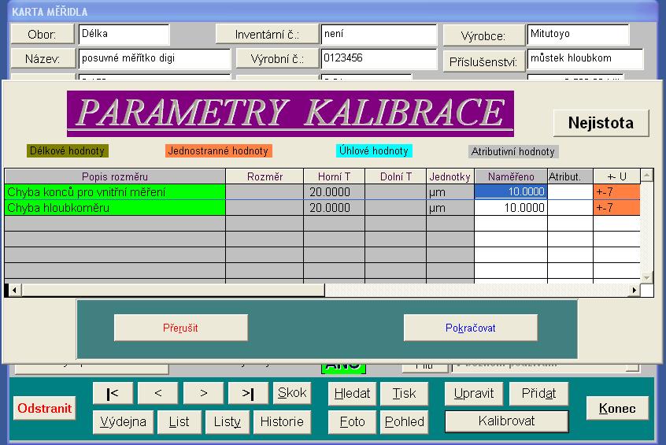Click the List button
The height and width of the screenshot is (445, 666).
179,421
